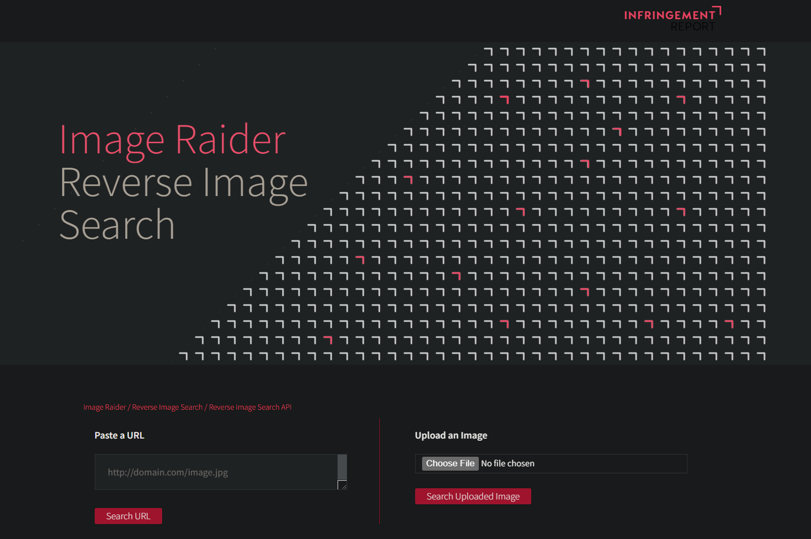Click the Upload an Image heading
Image resolution: width=811 pixels, height=539 pixels.
coord(451,435)
